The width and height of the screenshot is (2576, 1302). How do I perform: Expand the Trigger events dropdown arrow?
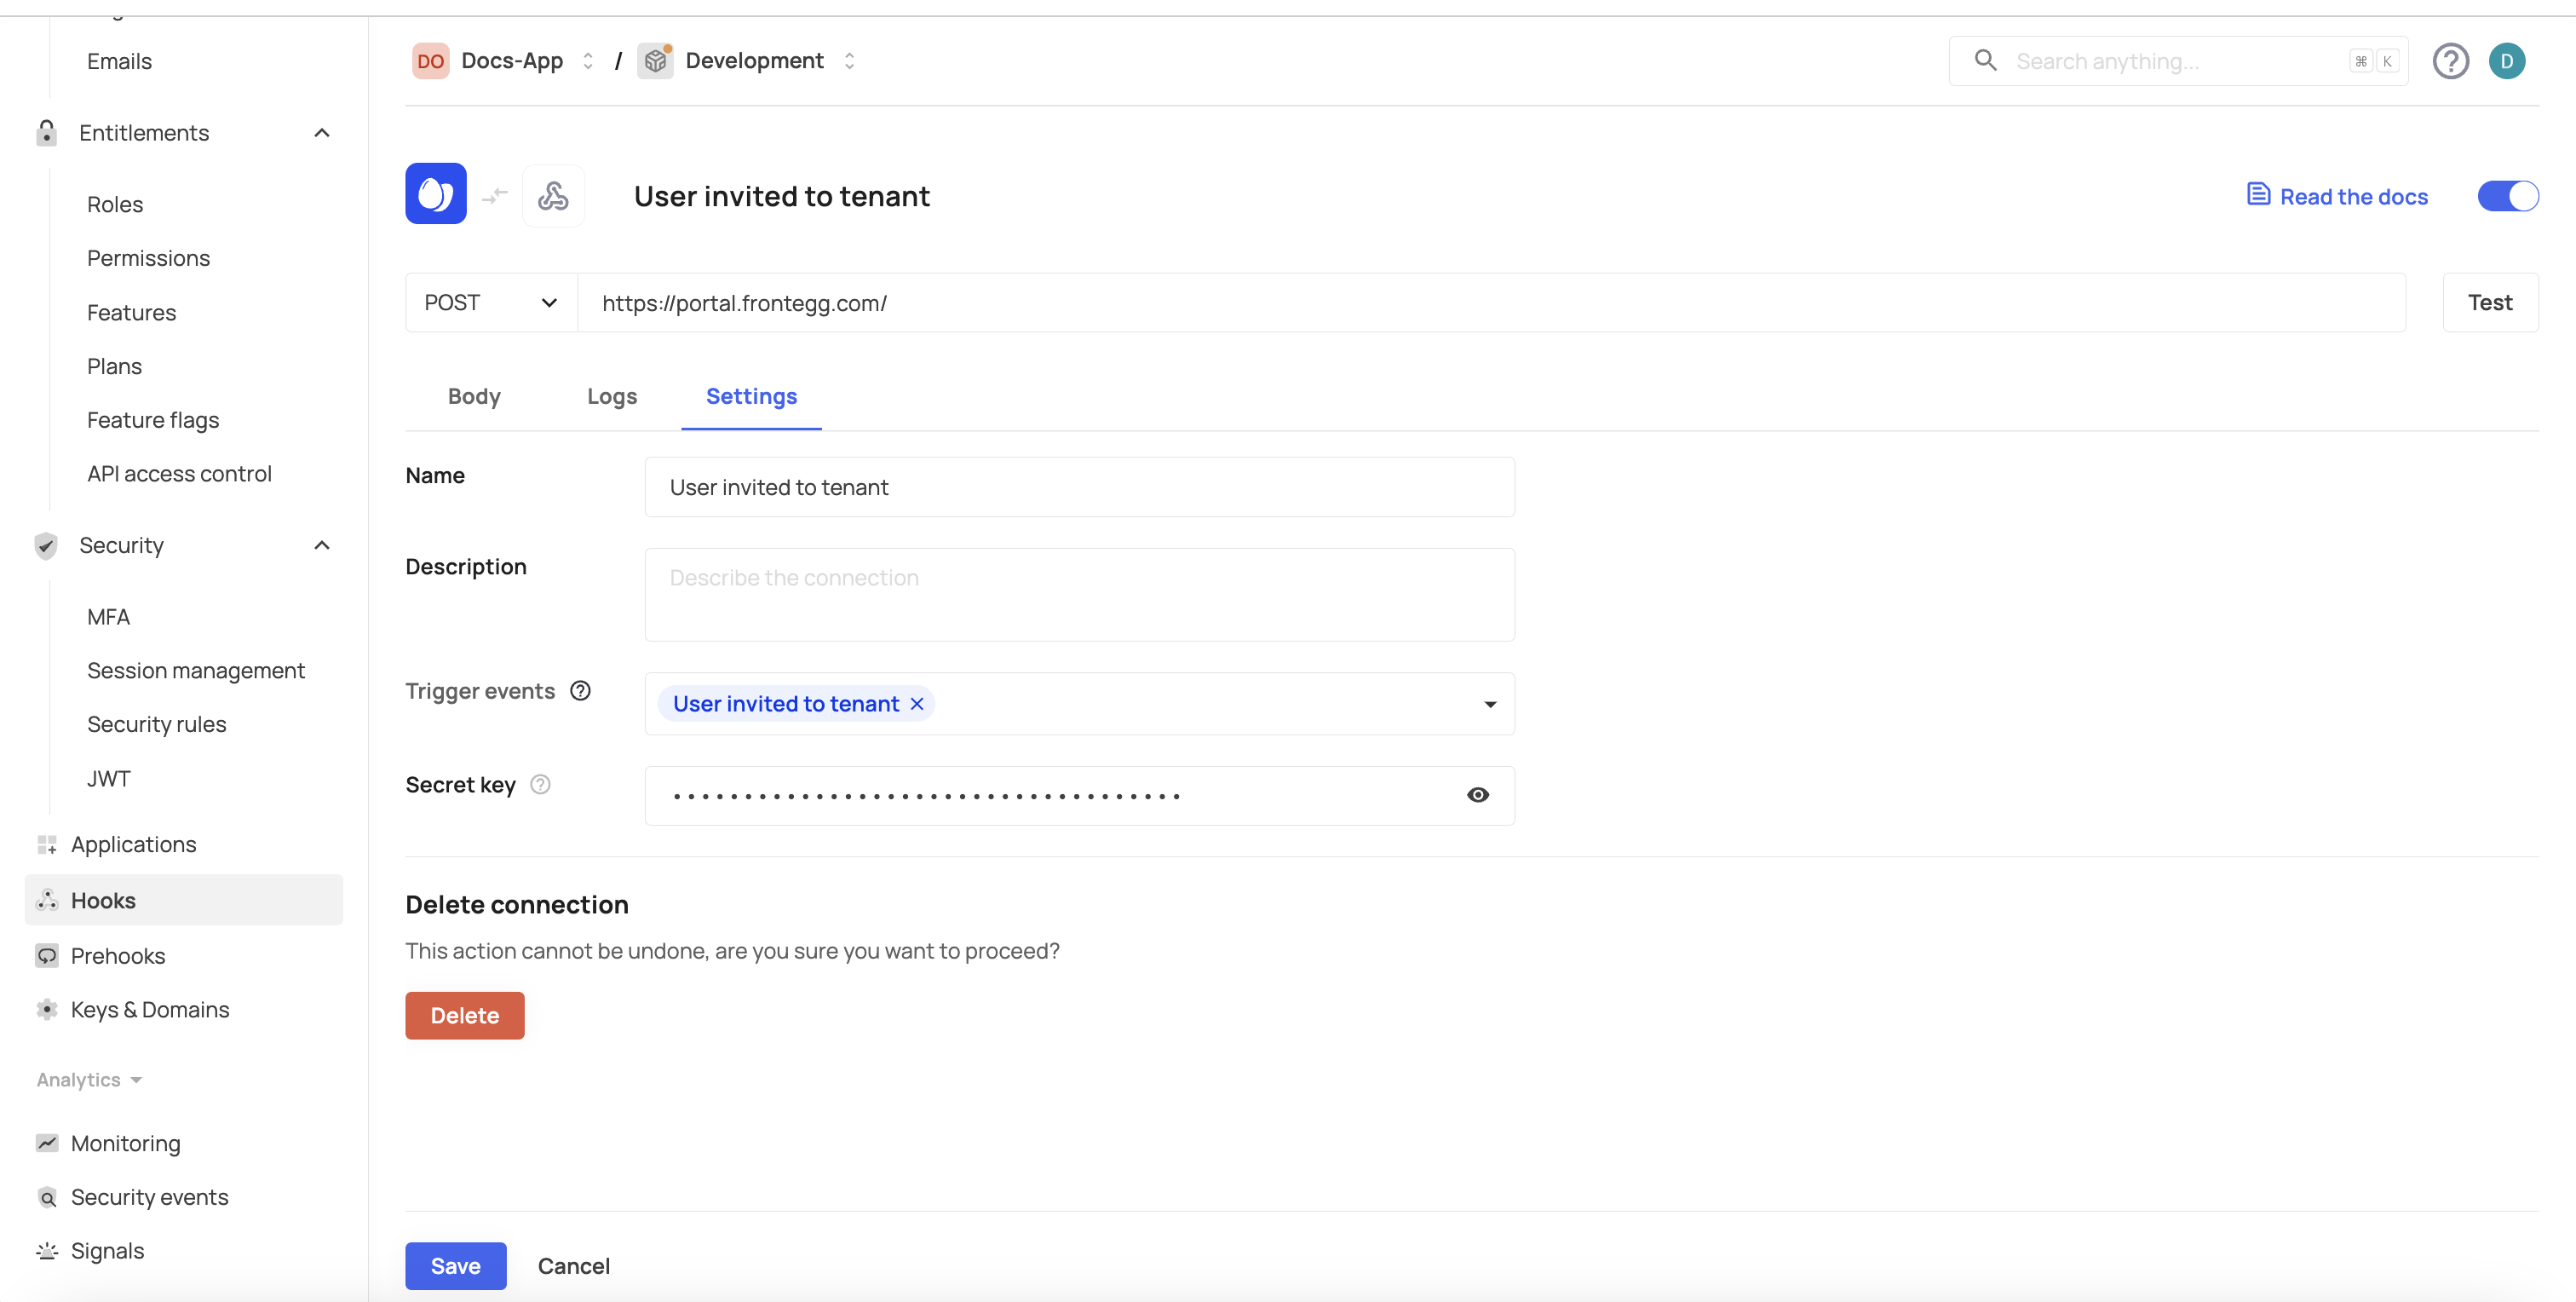[x=1490, y=704]
